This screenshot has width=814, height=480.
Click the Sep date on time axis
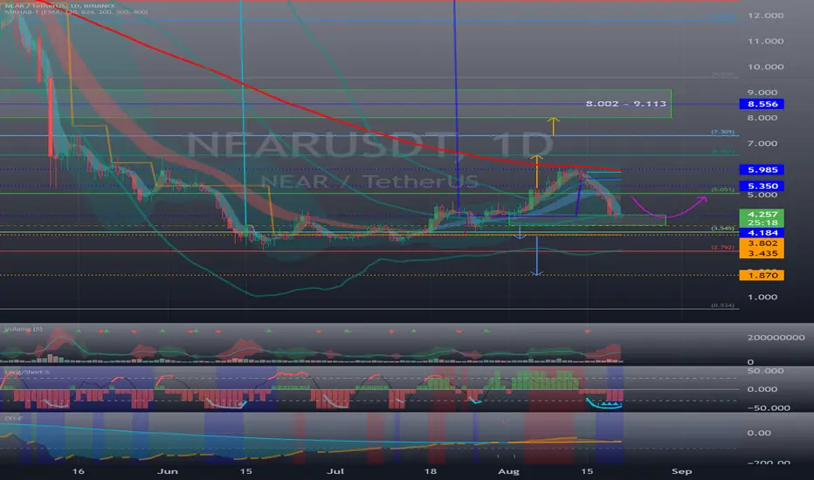(x=681, y=471)
